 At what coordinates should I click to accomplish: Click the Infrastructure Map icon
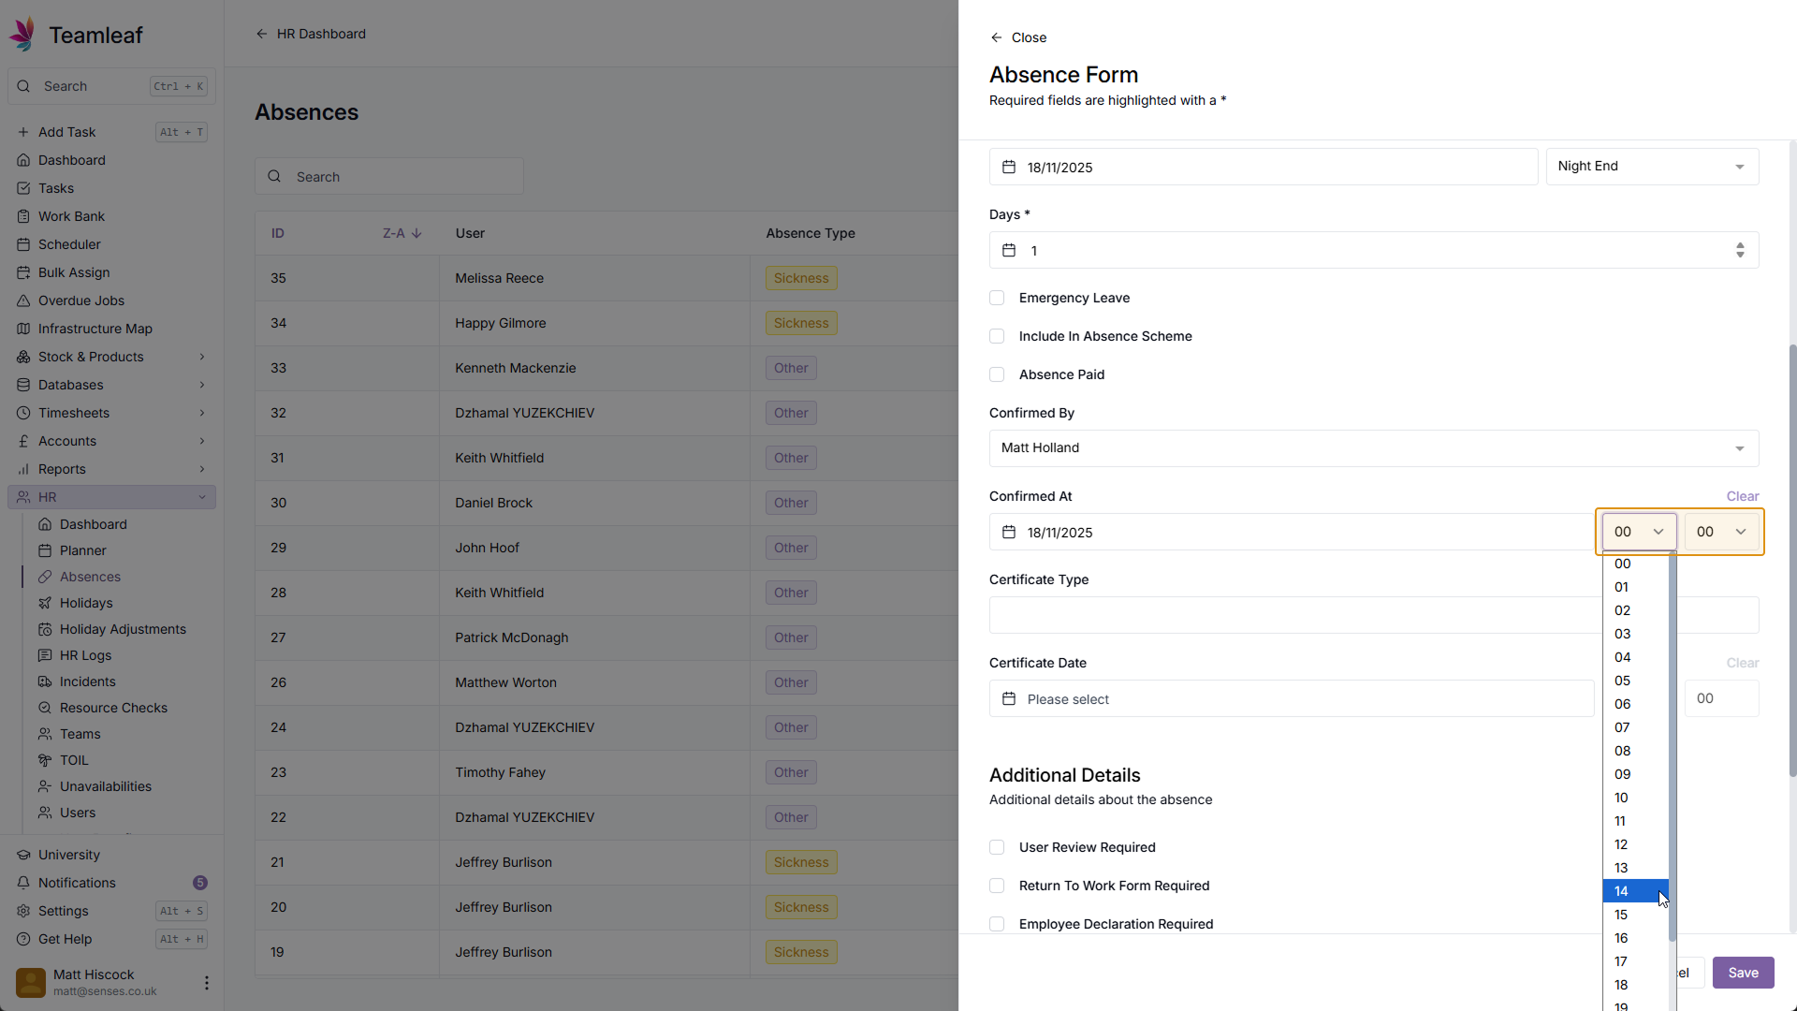(23, 329)
